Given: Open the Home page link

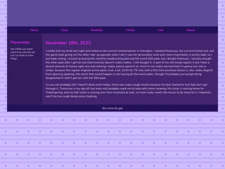Looking at the screenshot, I should [x=34, y=30].
